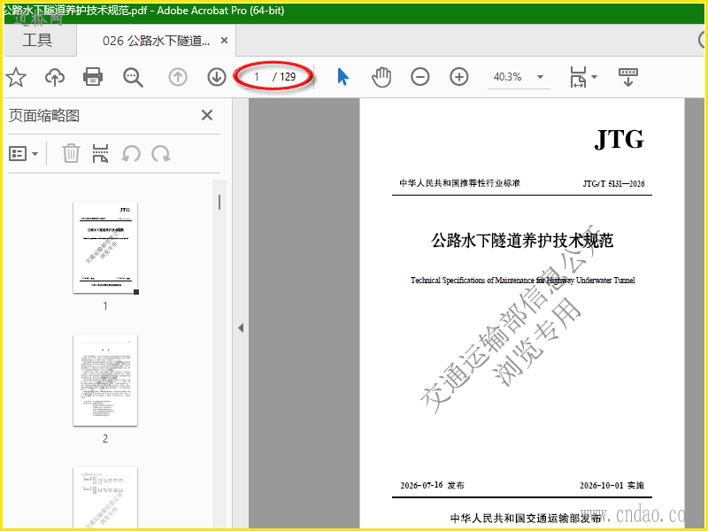
Task: Expand the thumbnail options dropdown arrow
Action: [35, 154]
